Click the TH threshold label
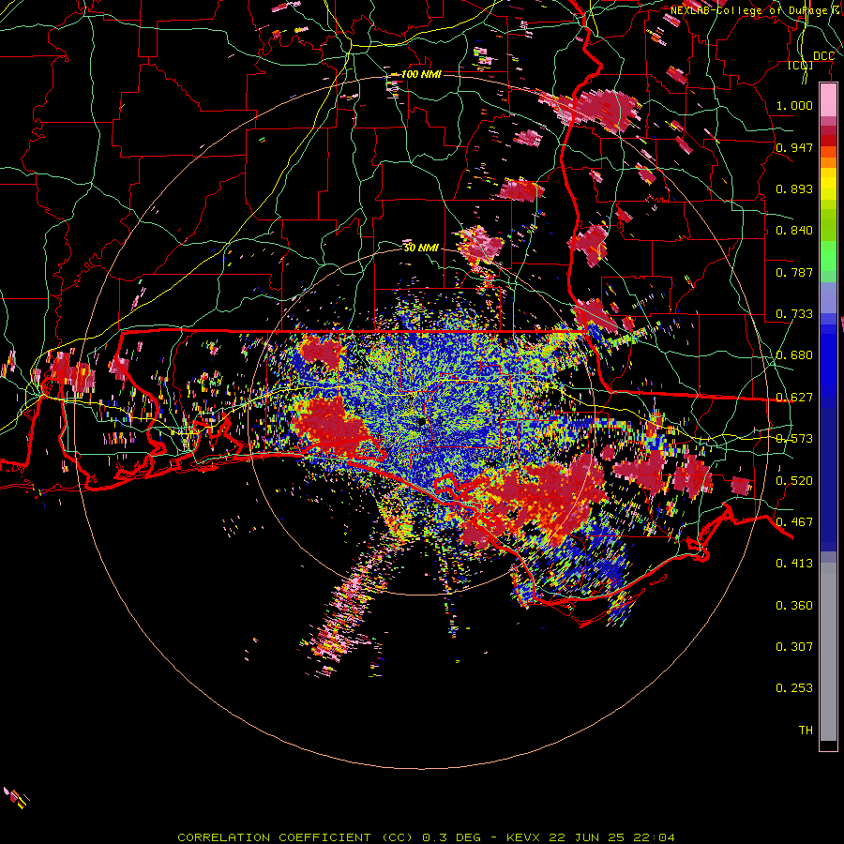The height and width of the screenshot is (844, 844). (806, 731)
